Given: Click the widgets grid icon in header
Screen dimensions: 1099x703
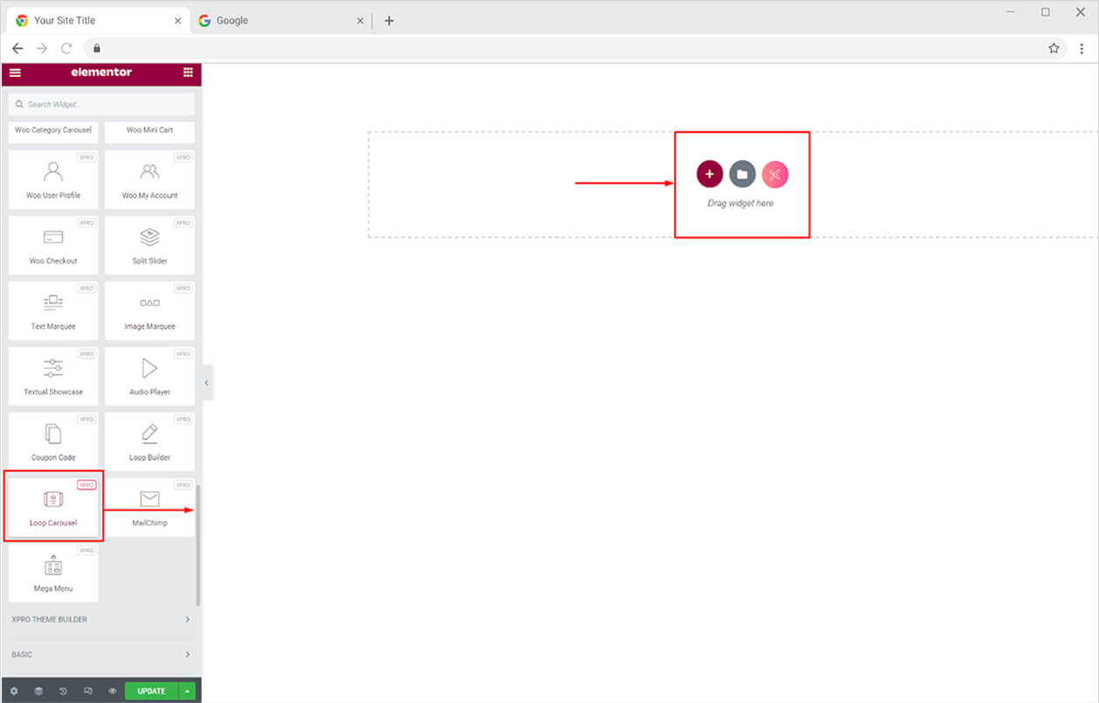Looking at the screenshot, I should (x=188, y=73).
